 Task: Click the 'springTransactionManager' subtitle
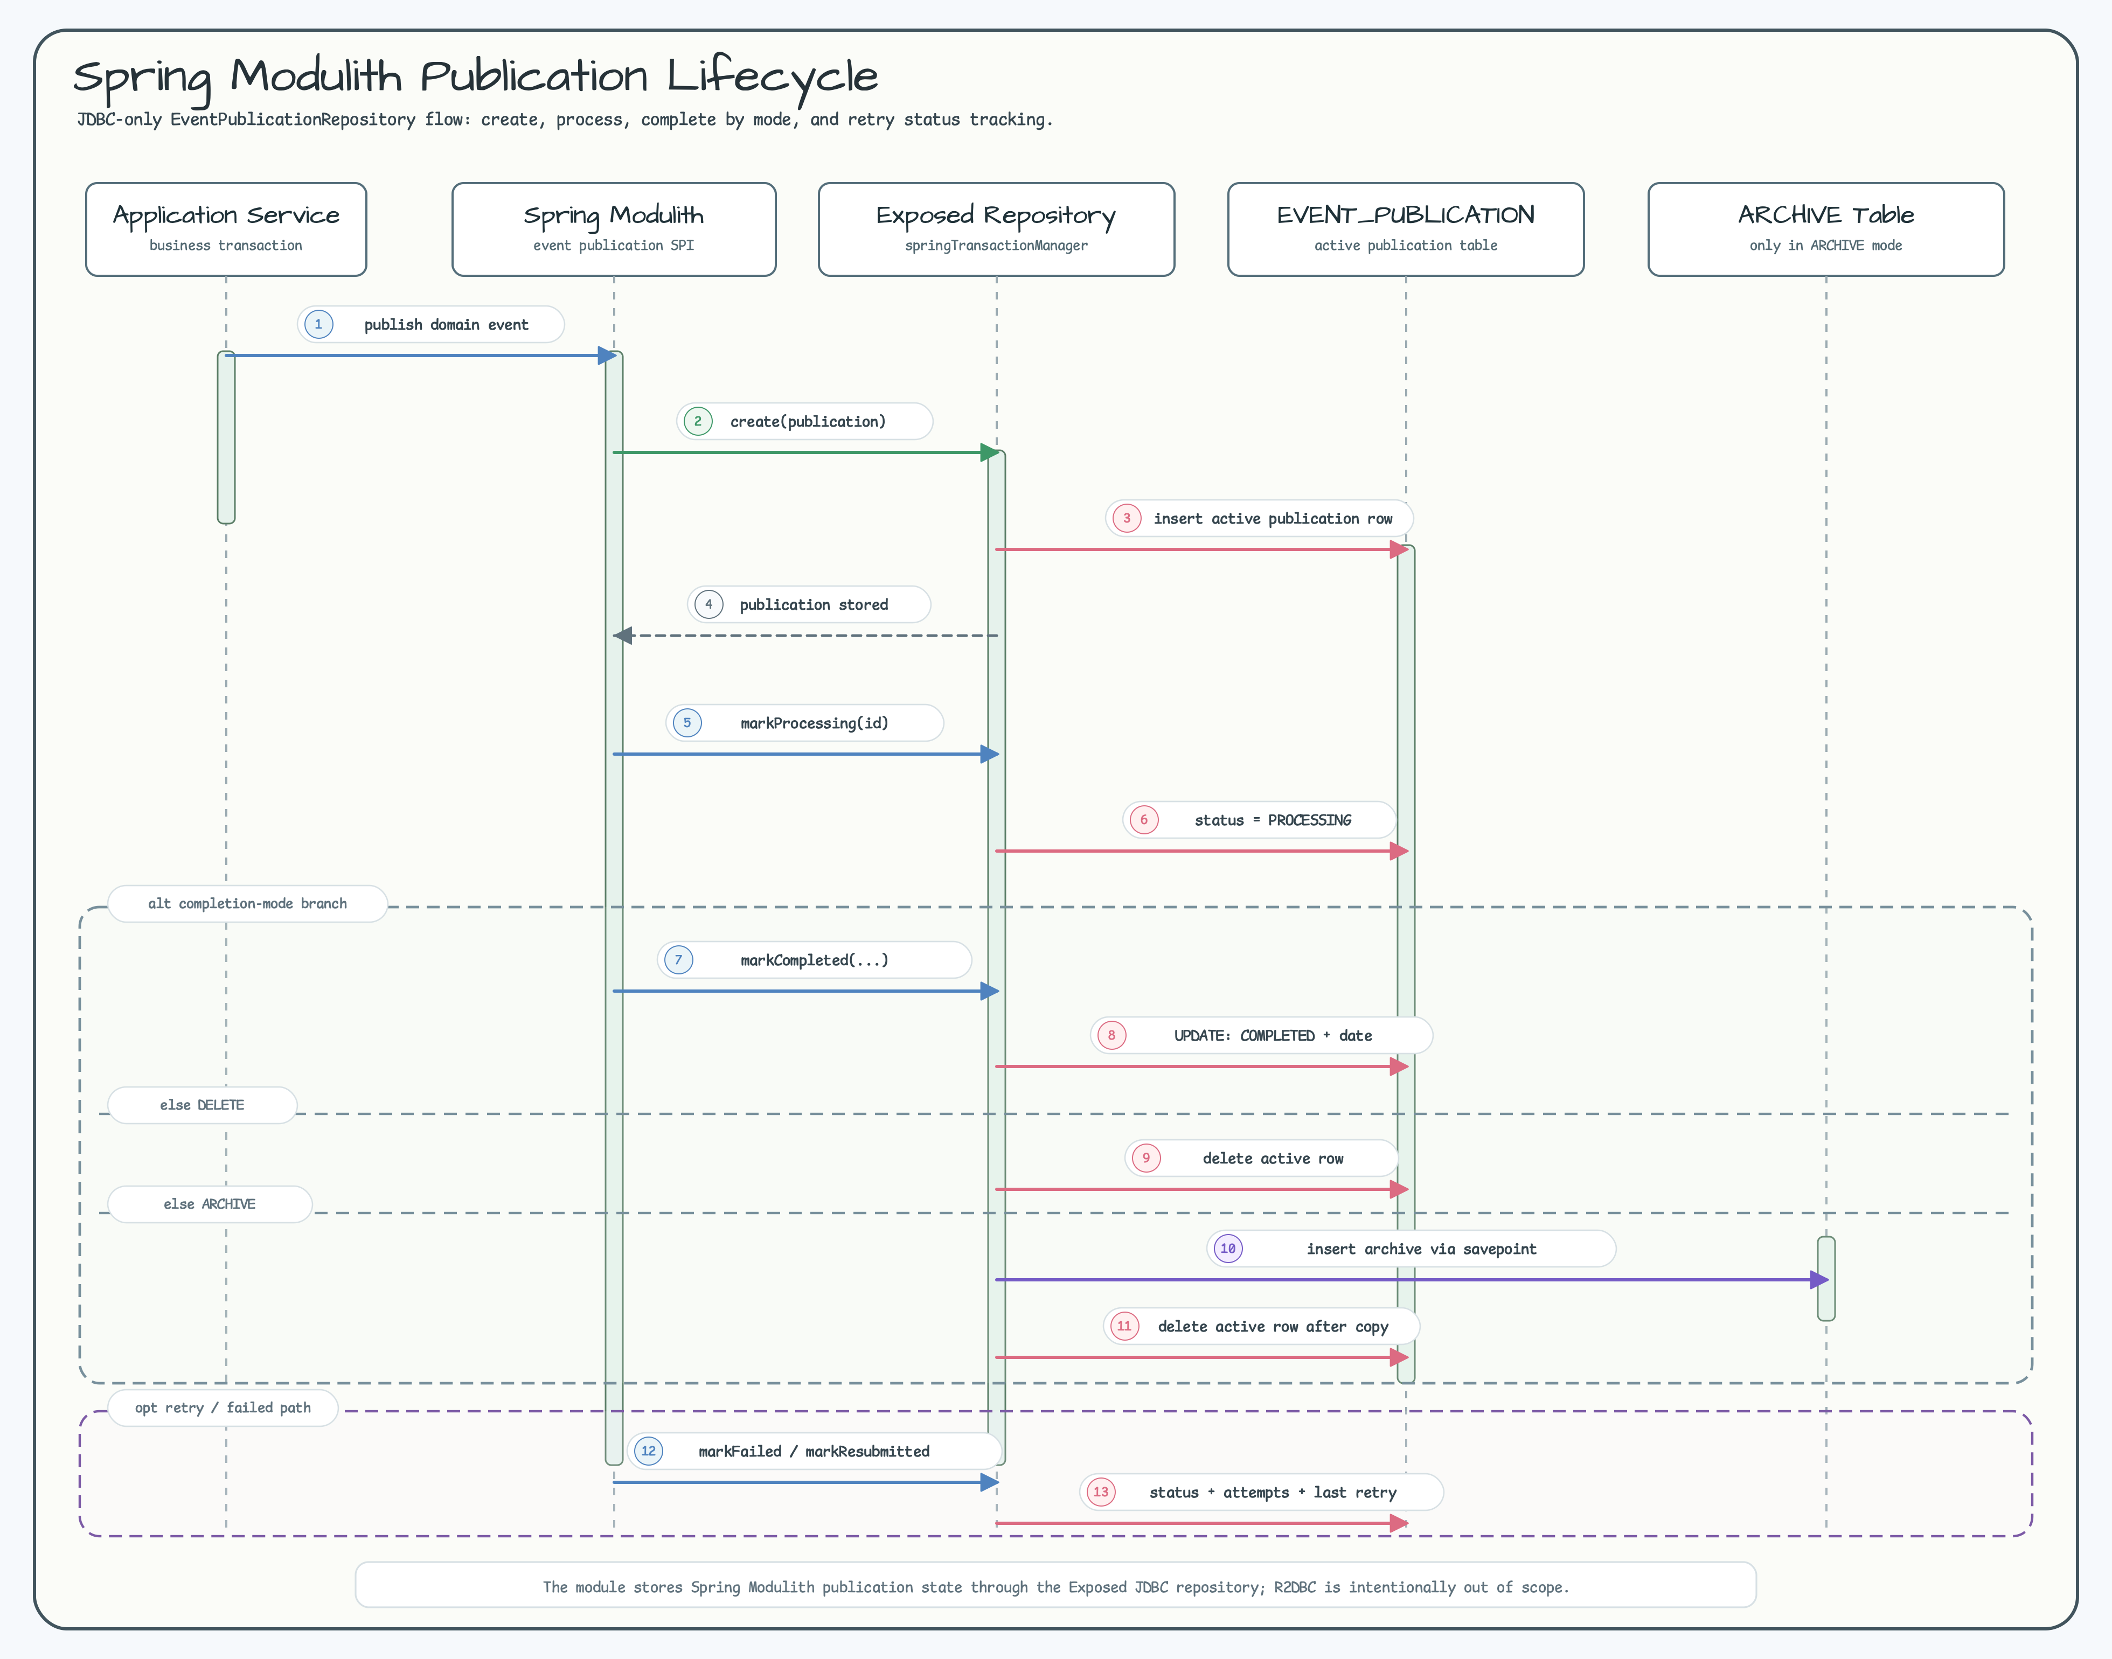(x=996, y=246)
